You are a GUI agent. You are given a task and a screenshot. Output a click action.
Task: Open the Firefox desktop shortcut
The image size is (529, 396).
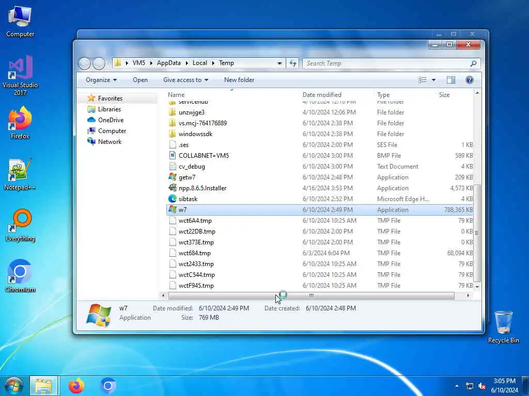[x=20, y=123]
